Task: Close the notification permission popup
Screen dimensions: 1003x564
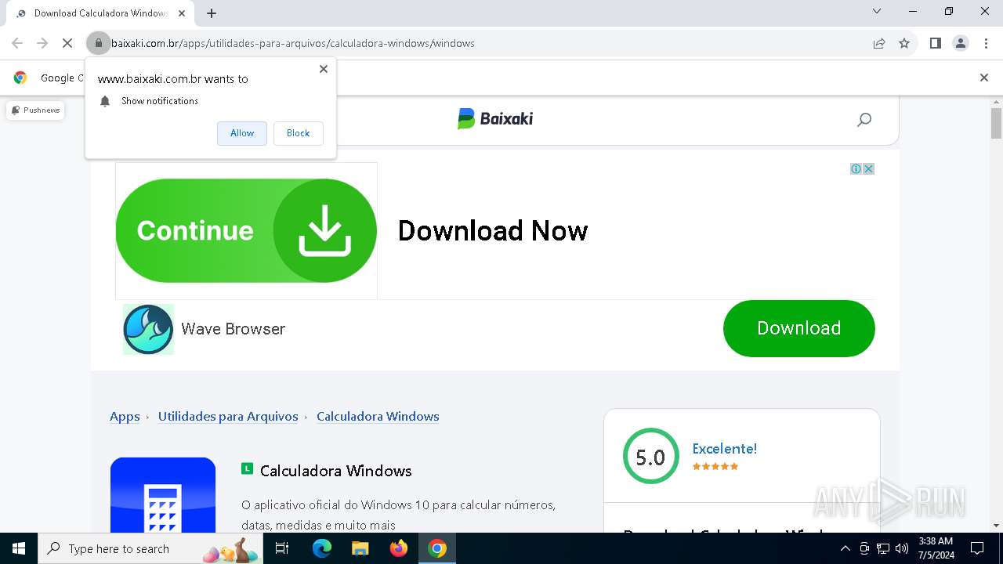Action: point(324,69)
